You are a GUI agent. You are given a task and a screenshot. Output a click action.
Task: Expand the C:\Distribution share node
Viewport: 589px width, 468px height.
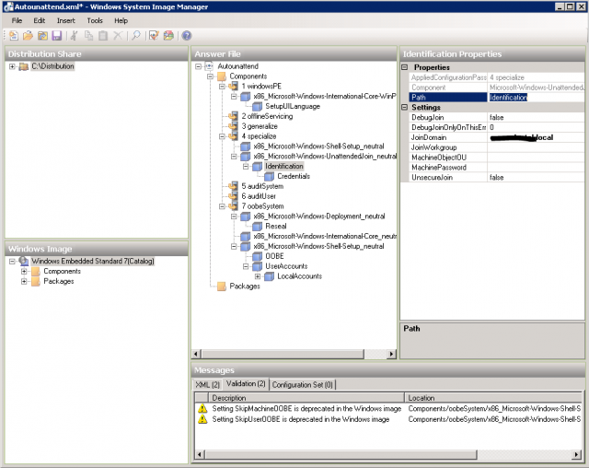point(12,66)
